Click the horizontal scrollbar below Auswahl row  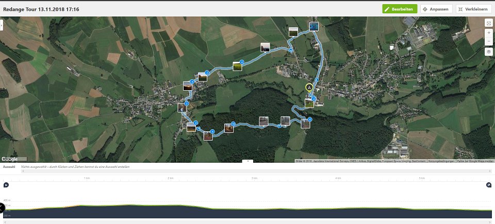[256, 171]
